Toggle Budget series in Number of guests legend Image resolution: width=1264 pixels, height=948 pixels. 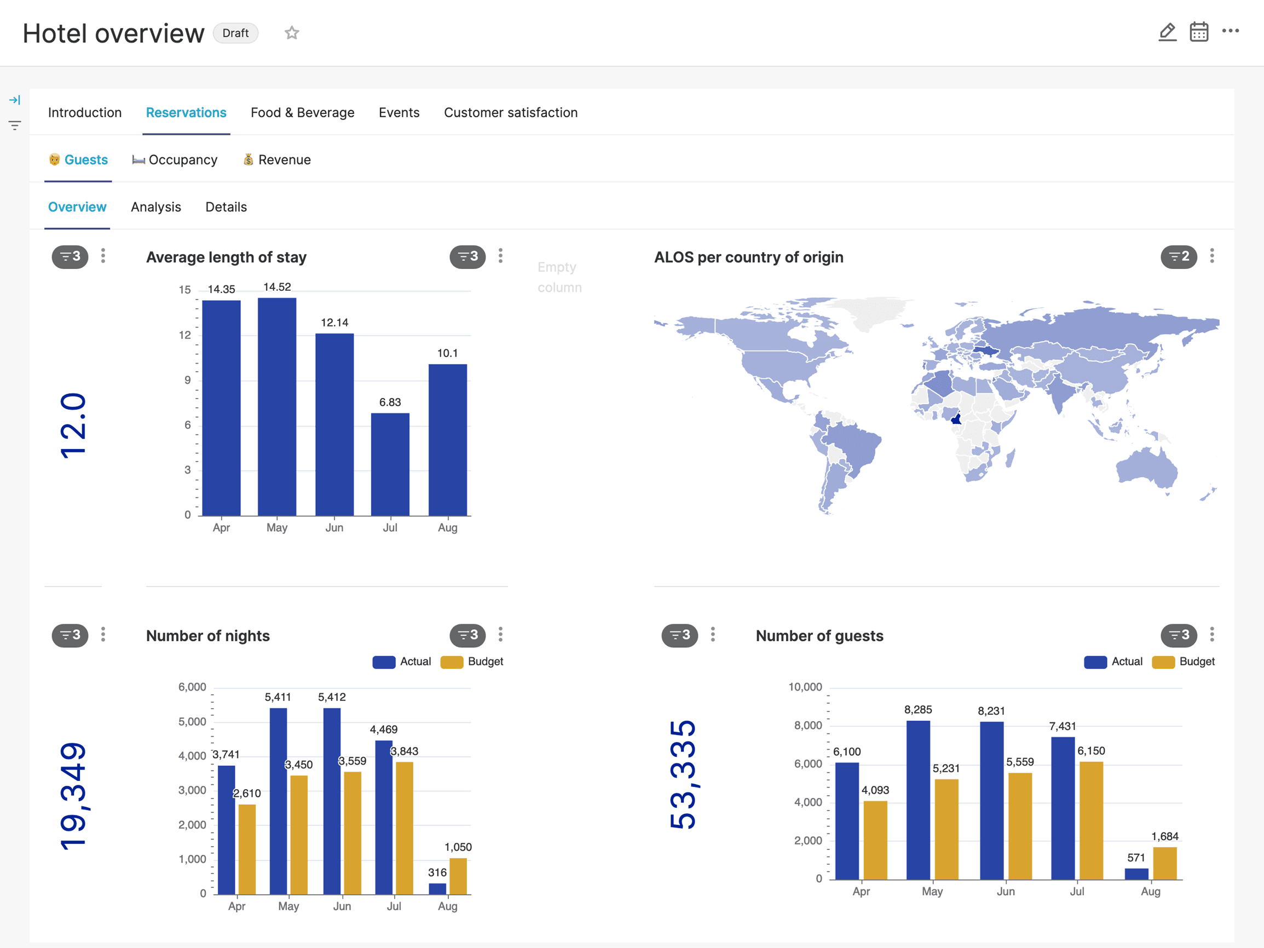coord(1196,662)
